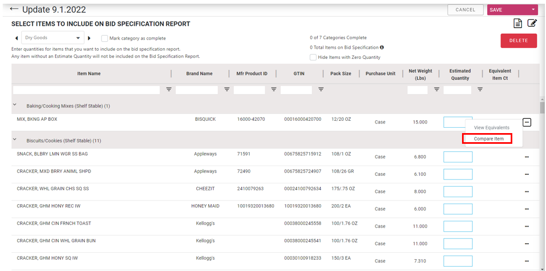Click quantity field for SNACK, BLBRY LMN WGR
546x271 pixels.
click(458, 157)
